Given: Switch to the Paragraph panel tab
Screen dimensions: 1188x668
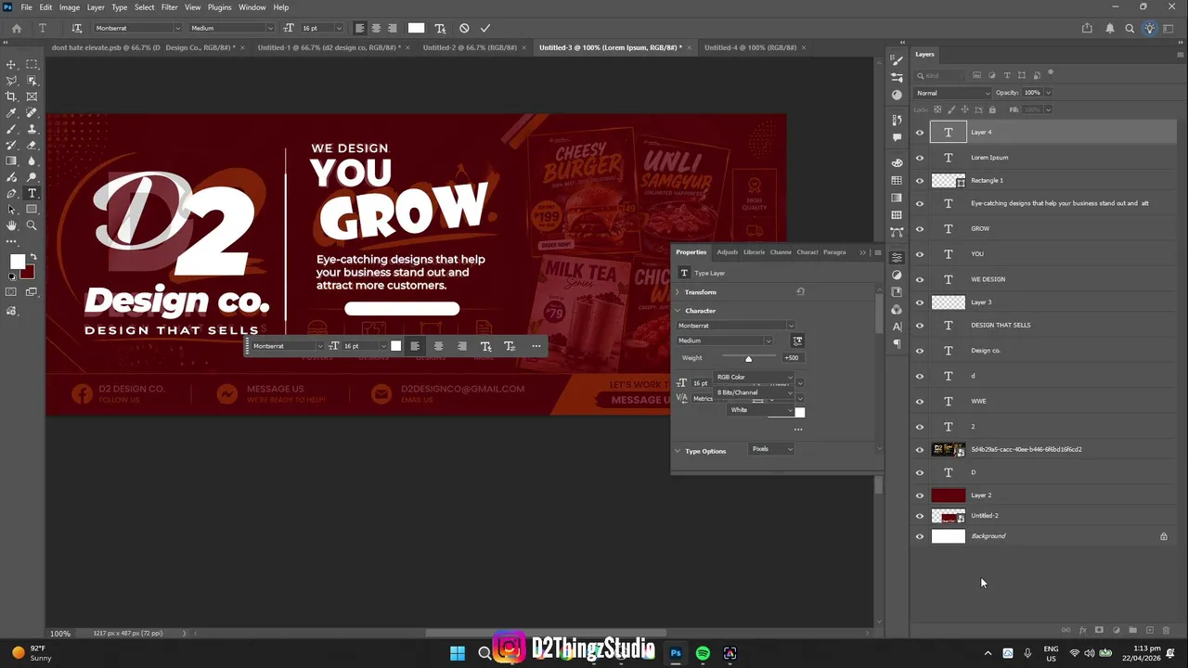Looking at the screenshot, I should tap(834, 252).
